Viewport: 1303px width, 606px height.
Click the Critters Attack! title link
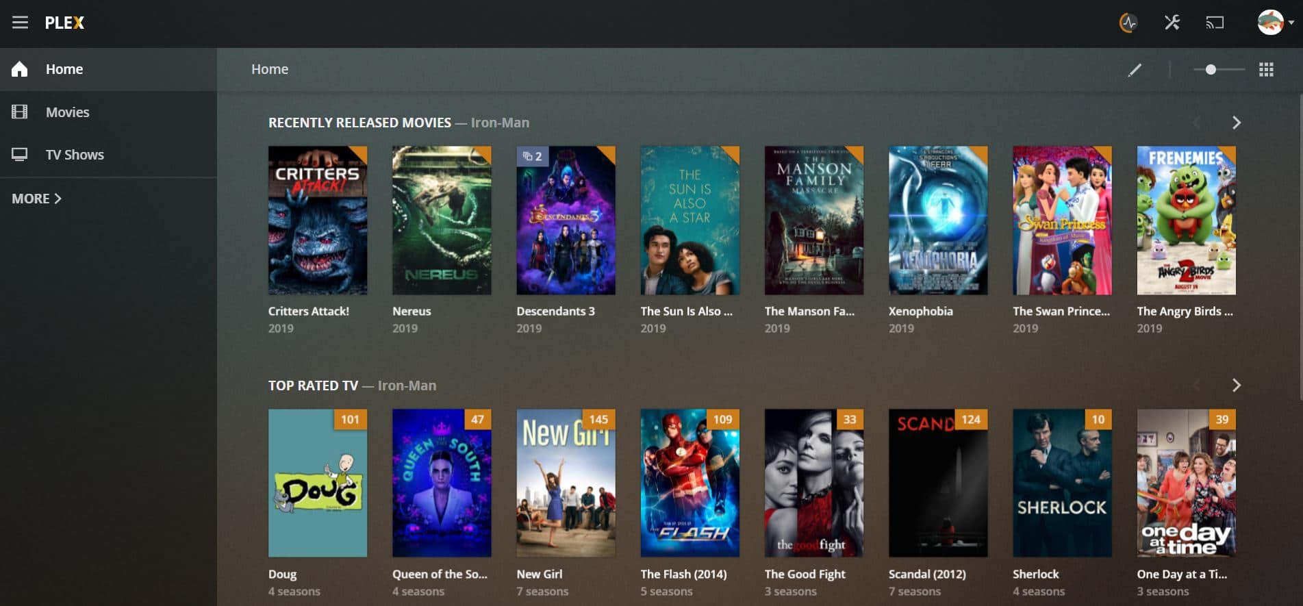pyautogui.click(x=309, y=311)
